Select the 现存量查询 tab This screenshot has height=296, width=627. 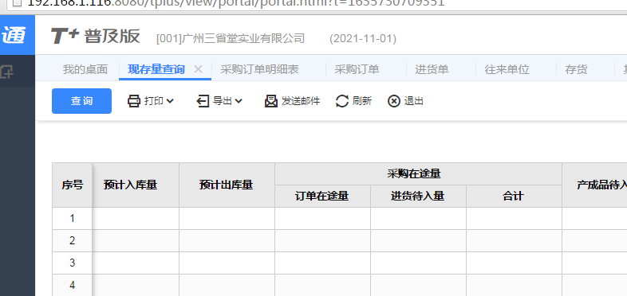(x=156, y=69)
